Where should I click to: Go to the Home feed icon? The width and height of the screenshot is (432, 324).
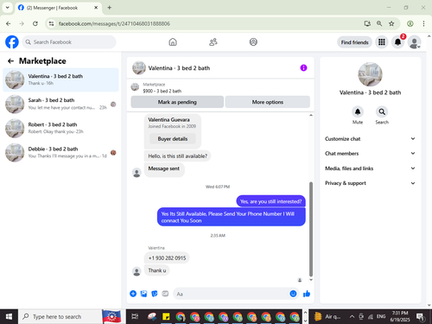pos(173,42)
